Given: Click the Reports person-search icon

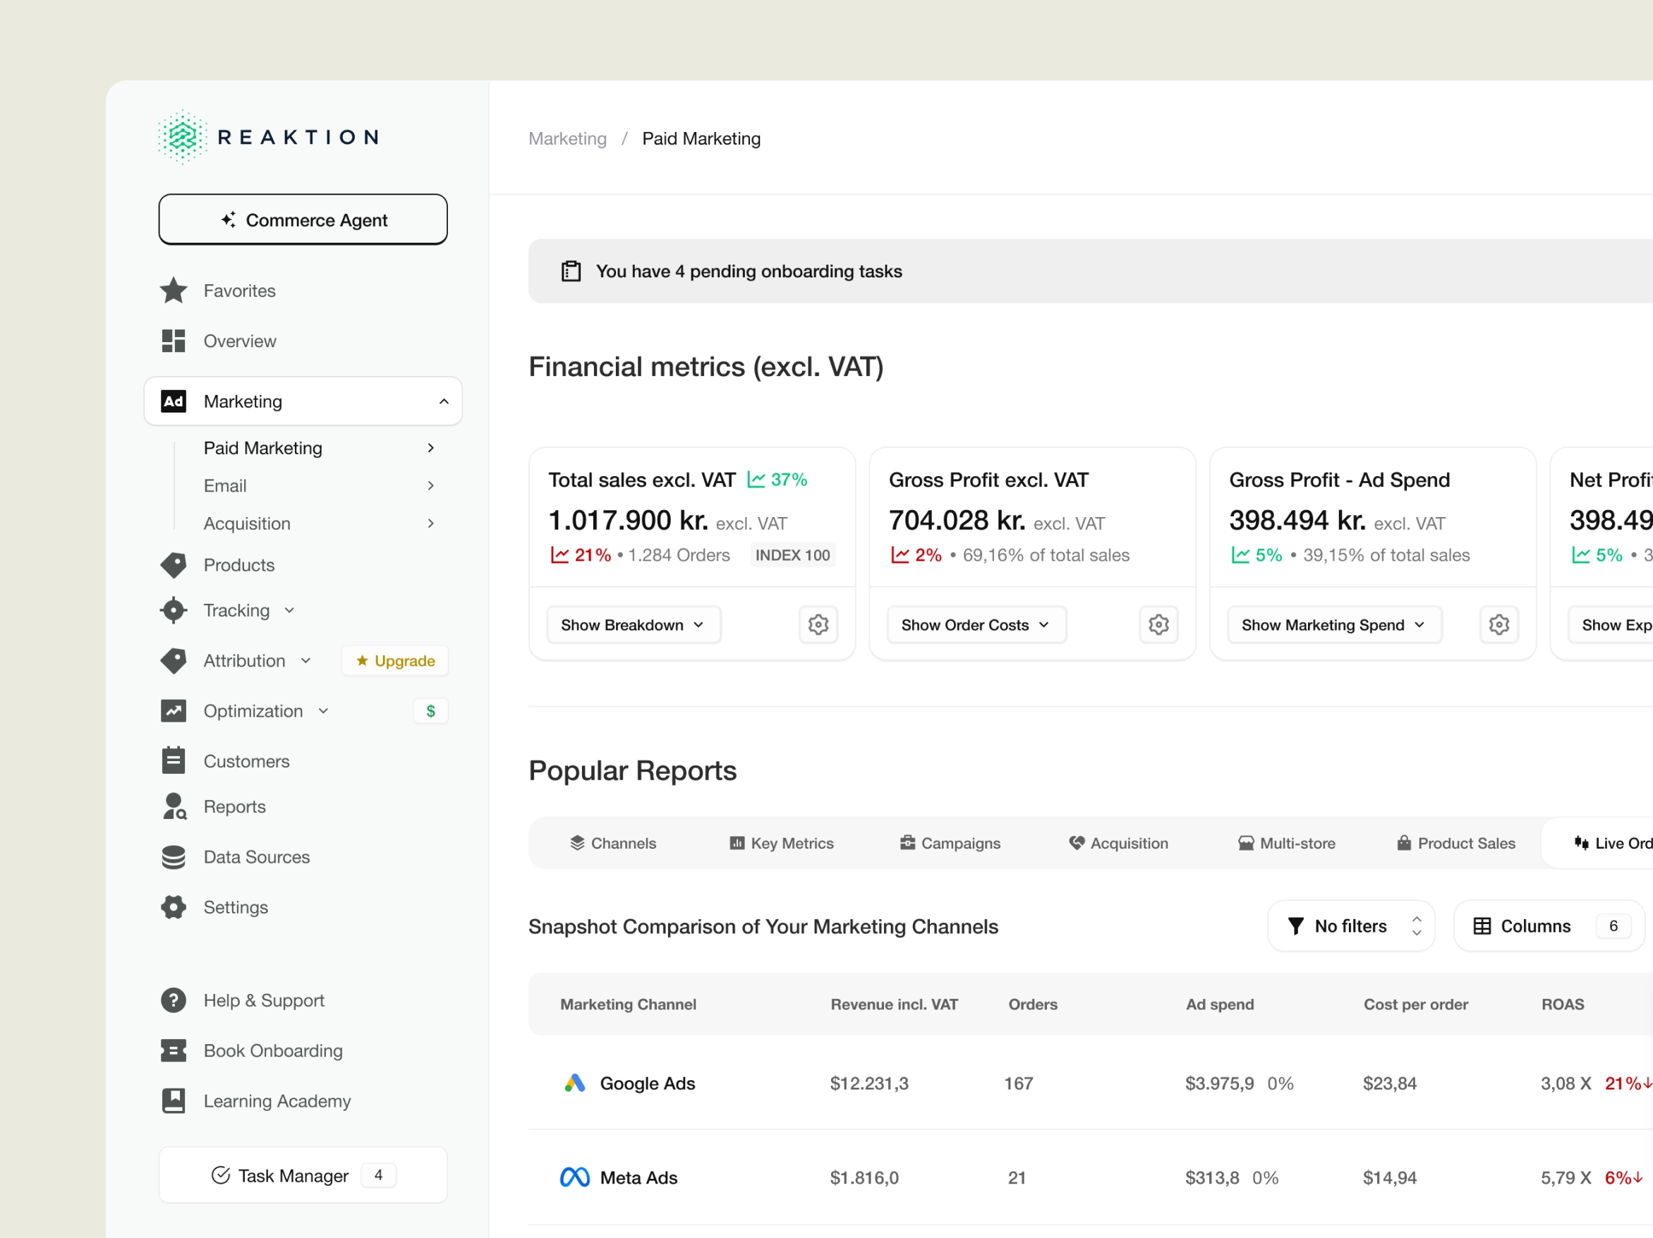Looking at the screenshot, I should (174, 806).
